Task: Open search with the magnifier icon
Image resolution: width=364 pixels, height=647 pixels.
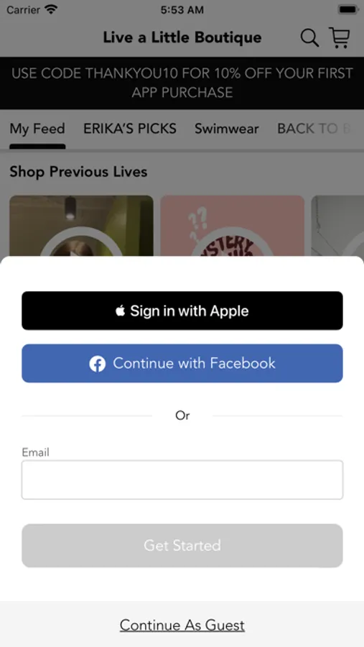Action: coord(309,38)
